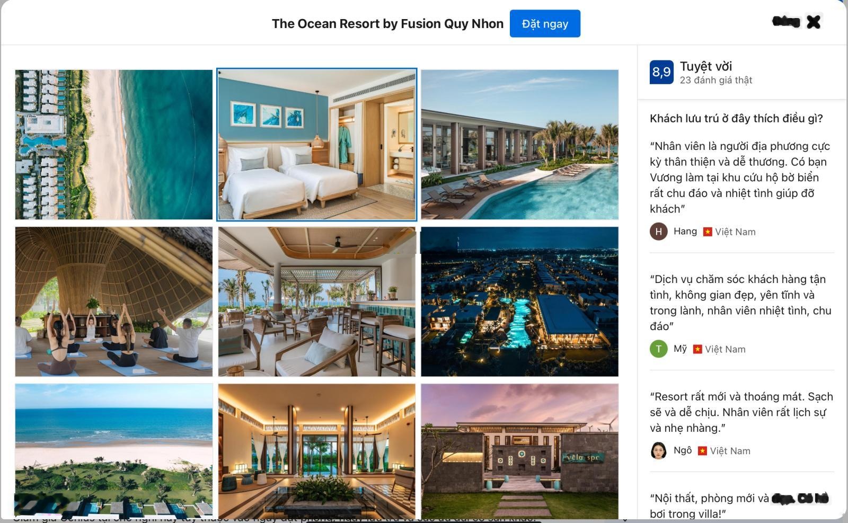
Task: Click the Tuyệt vời rating label
Action: coord(706,66)
